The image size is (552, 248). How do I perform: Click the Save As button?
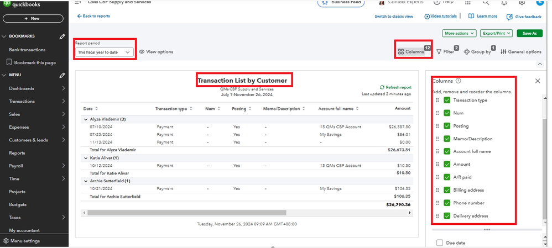529,33
